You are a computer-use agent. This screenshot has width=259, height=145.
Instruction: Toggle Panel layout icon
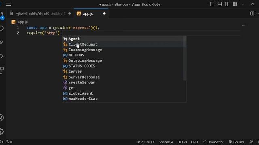(x=220, y=4)
